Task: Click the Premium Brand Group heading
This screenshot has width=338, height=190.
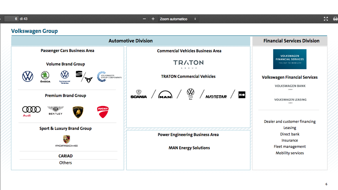Action: coord(66,96)
